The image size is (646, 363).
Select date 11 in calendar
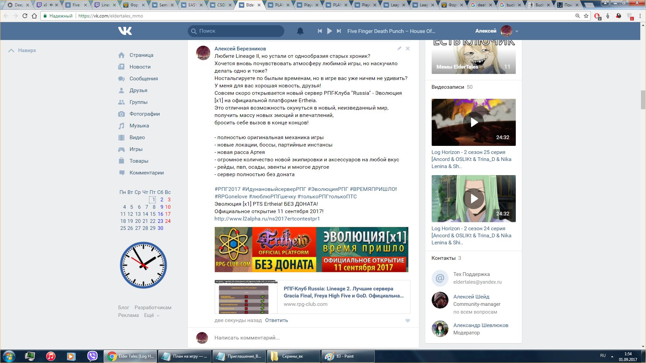click(123, 214)
